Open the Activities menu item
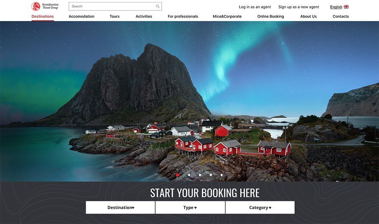Image resolution: width=379 pixels, height=224 pixels. [x=144, y=17]
